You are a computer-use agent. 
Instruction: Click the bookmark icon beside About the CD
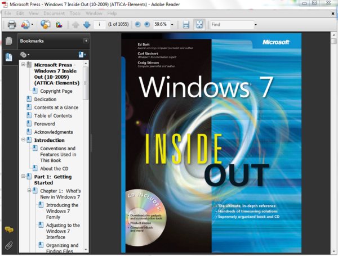[x=35, y=168]
